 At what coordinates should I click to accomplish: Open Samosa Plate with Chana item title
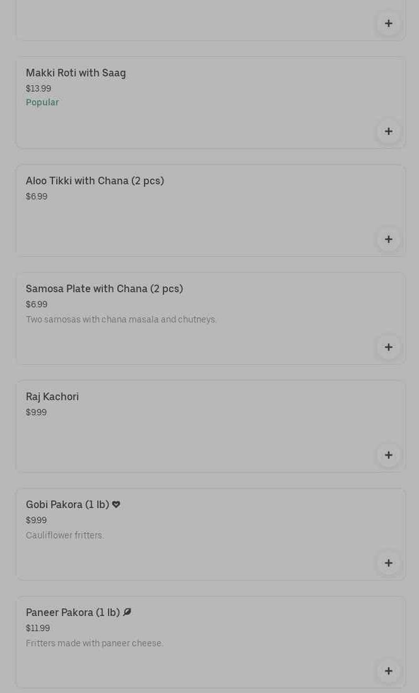click(x=104, y=289)
